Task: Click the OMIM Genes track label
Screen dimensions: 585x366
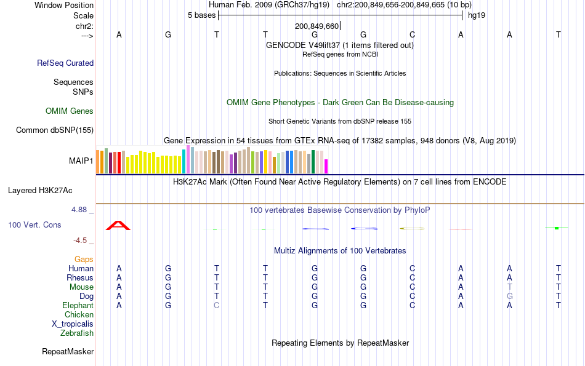Action: (x=70, y=111)
